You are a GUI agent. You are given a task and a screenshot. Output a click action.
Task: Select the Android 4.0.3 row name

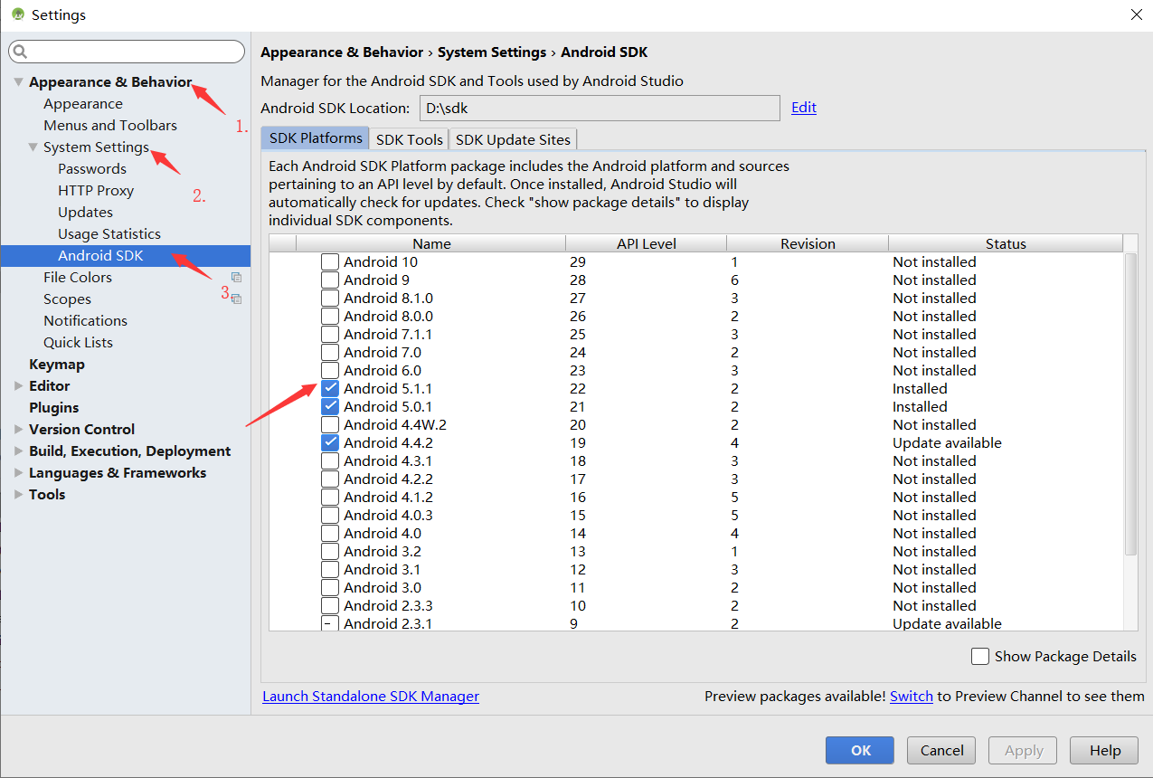tap(388, 516)
